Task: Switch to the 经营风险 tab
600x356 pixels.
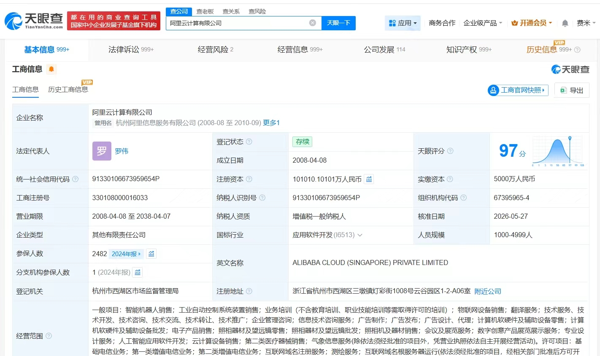Action: [215, 50]
